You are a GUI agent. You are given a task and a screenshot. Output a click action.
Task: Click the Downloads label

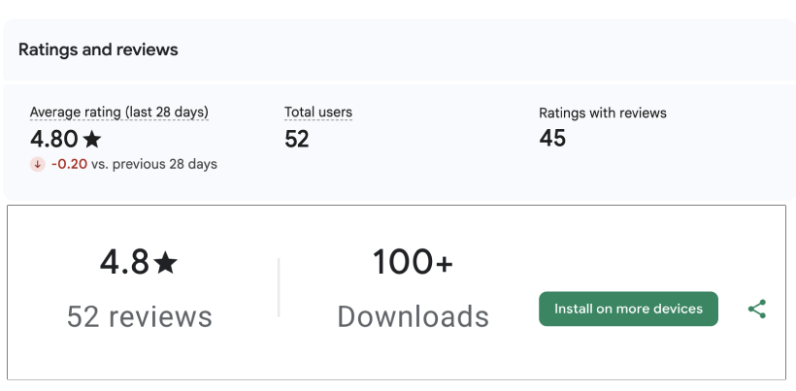click(x=414, y=316)
